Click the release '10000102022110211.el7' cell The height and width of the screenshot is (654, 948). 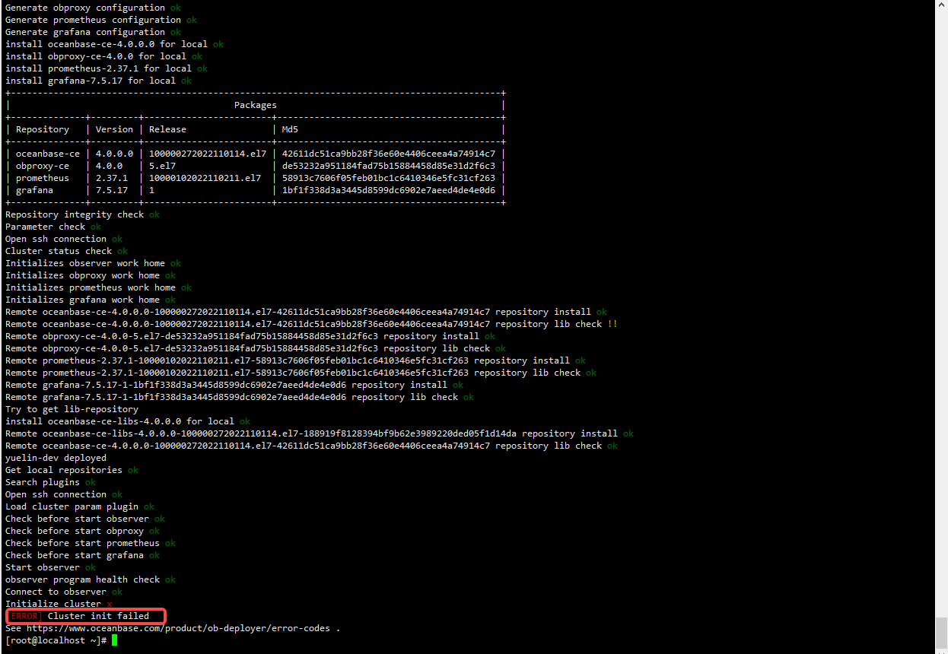[x=205, y=178]
